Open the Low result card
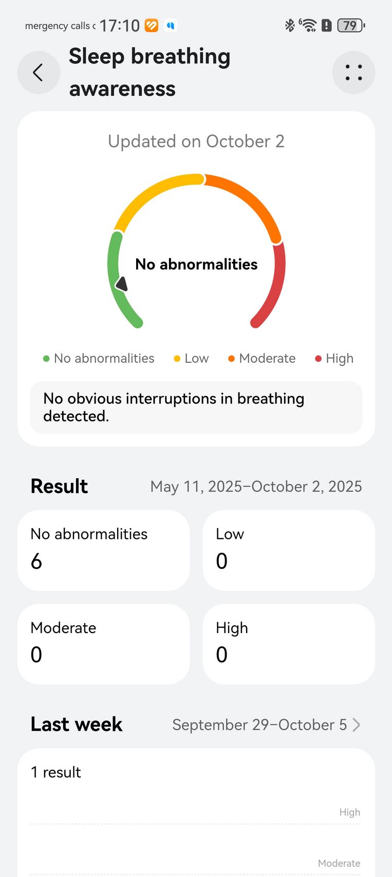This screenshot has height=877, width=392. 289,550
